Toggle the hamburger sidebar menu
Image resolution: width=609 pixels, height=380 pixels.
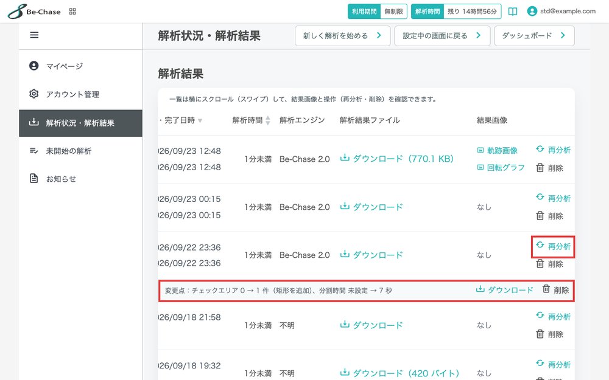click(34, 35)
